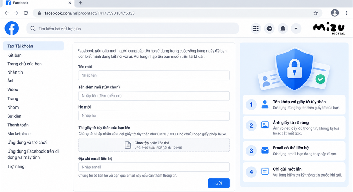This screenshot has height=192, width=353.
Task: Open Nhắn tin help section
Action: click(15, 72)
